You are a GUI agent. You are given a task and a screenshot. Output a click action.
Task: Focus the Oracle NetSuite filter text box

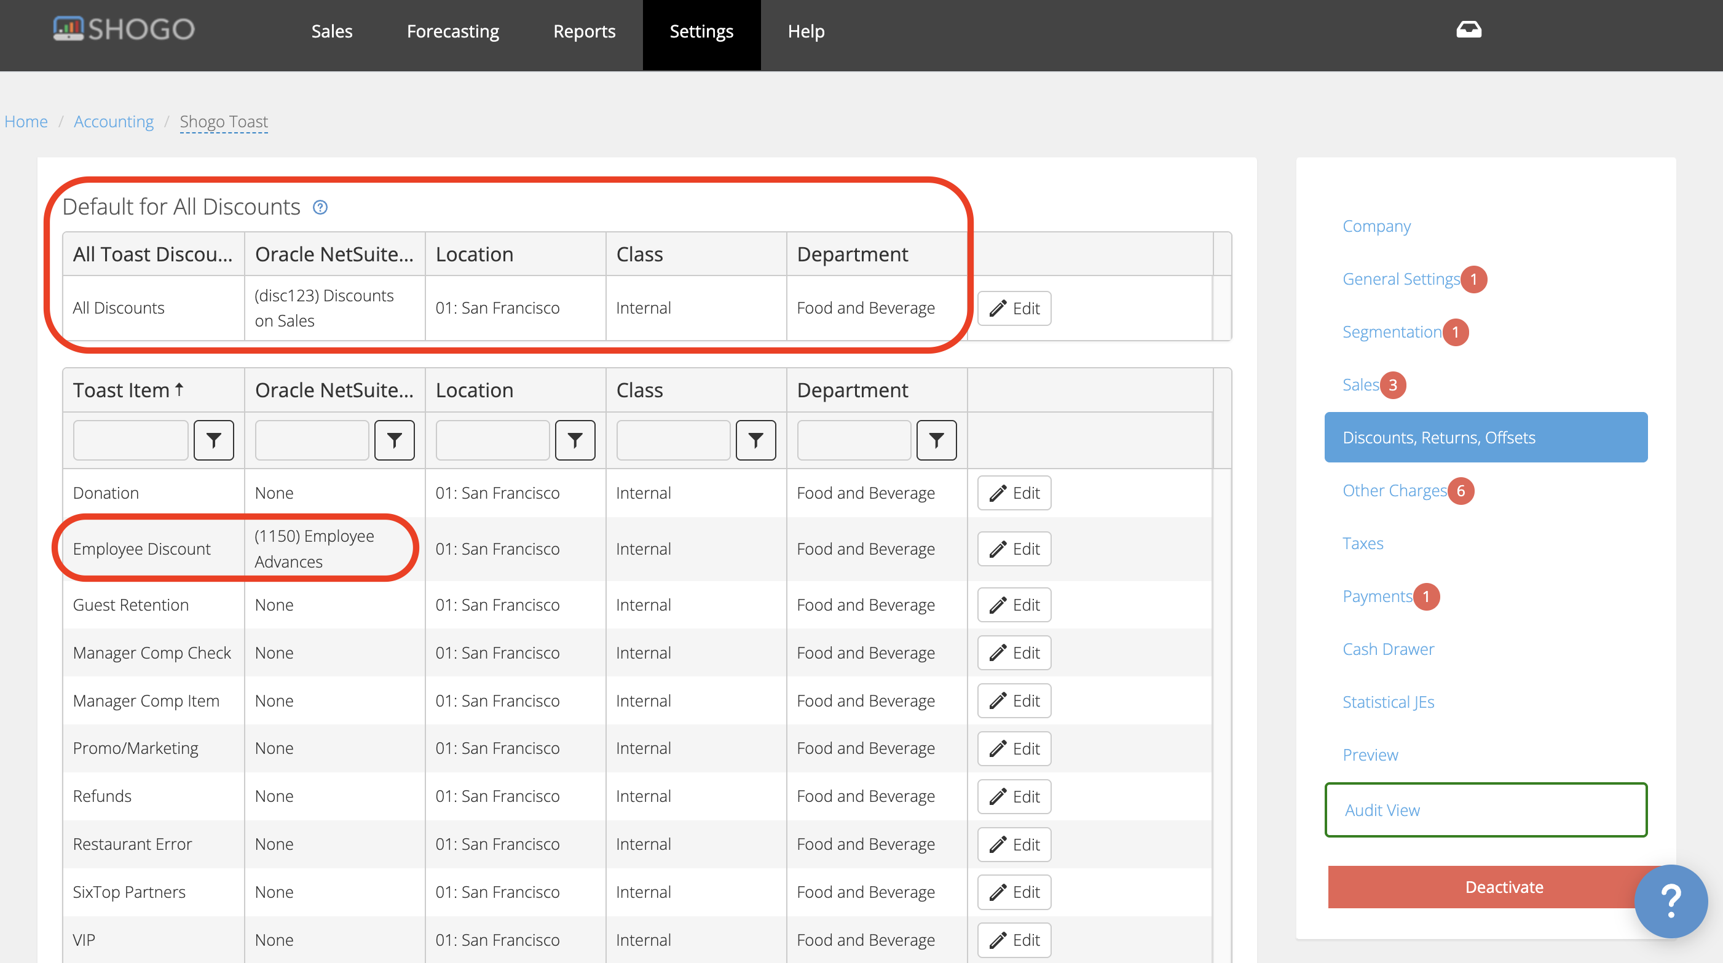point(311,440)
